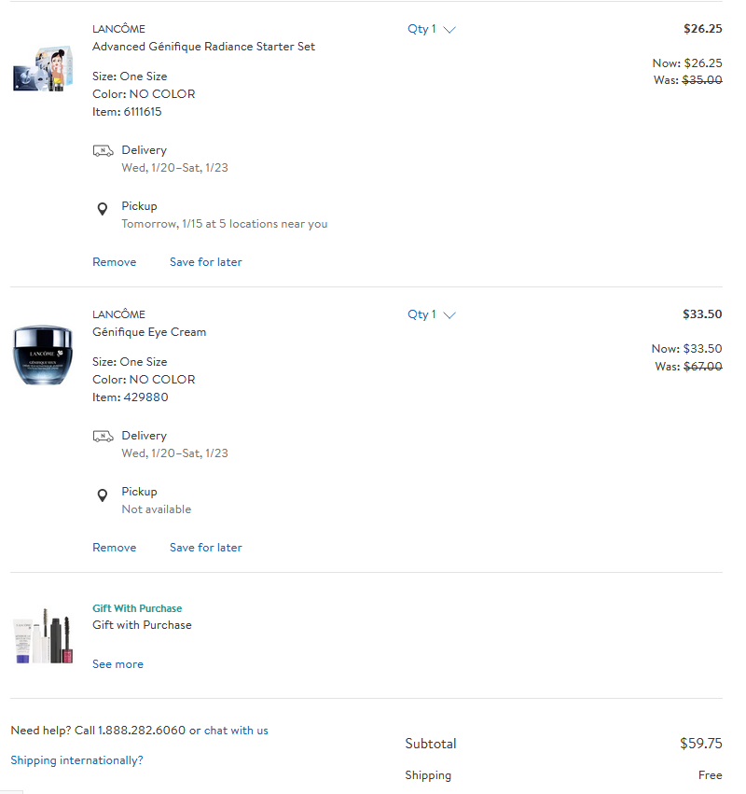
Task: Expand Gift with Purchase via See more
Action: [x=117, y=664]
